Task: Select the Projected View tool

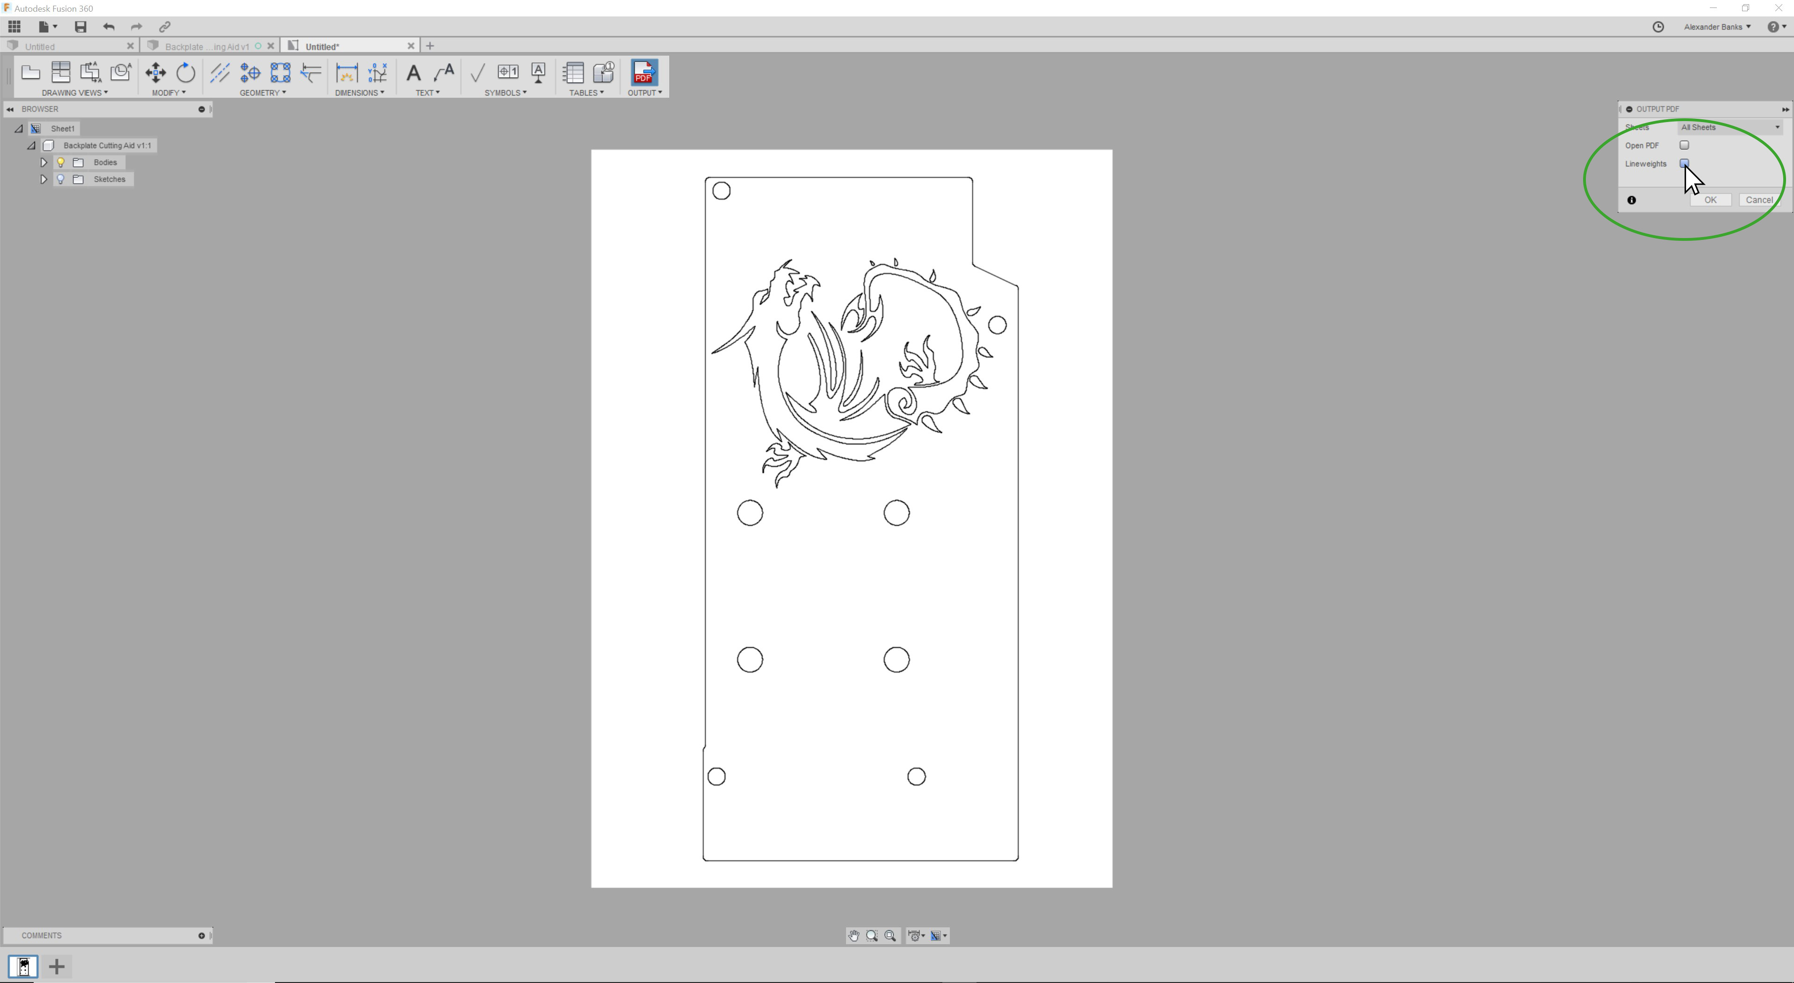Action: coord(61,72)
